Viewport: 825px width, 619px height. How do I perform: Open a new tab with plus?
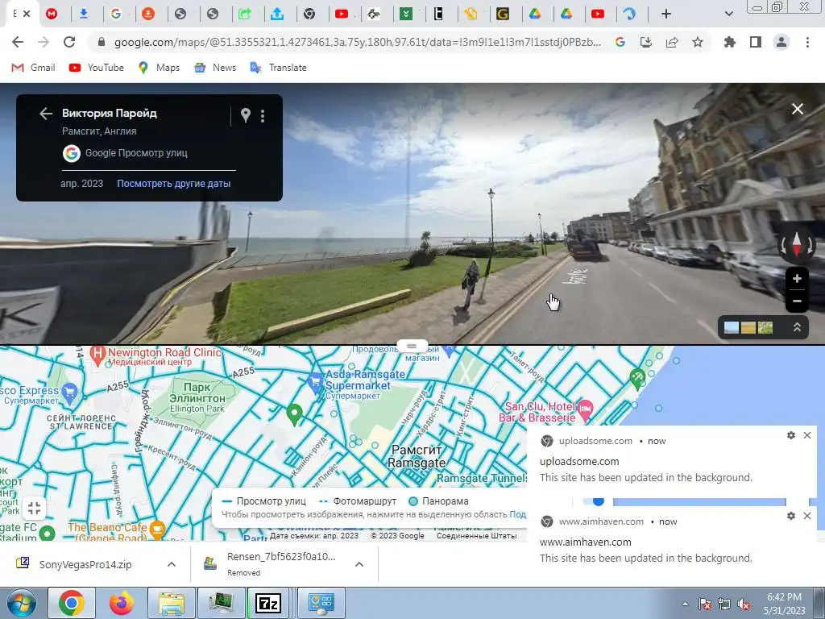(665, 15)
